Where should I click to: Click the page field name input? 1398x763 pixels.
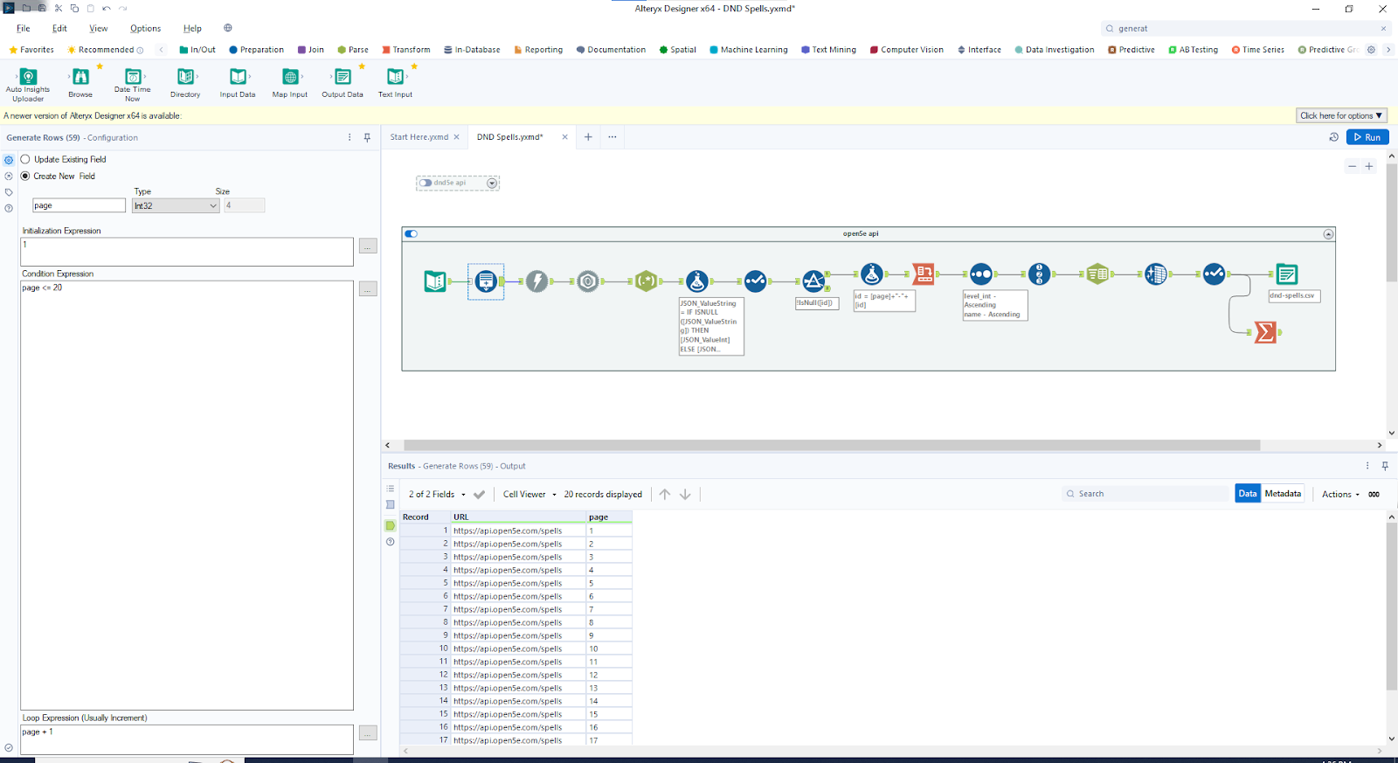pyautogui.click(x=79, y=205)
